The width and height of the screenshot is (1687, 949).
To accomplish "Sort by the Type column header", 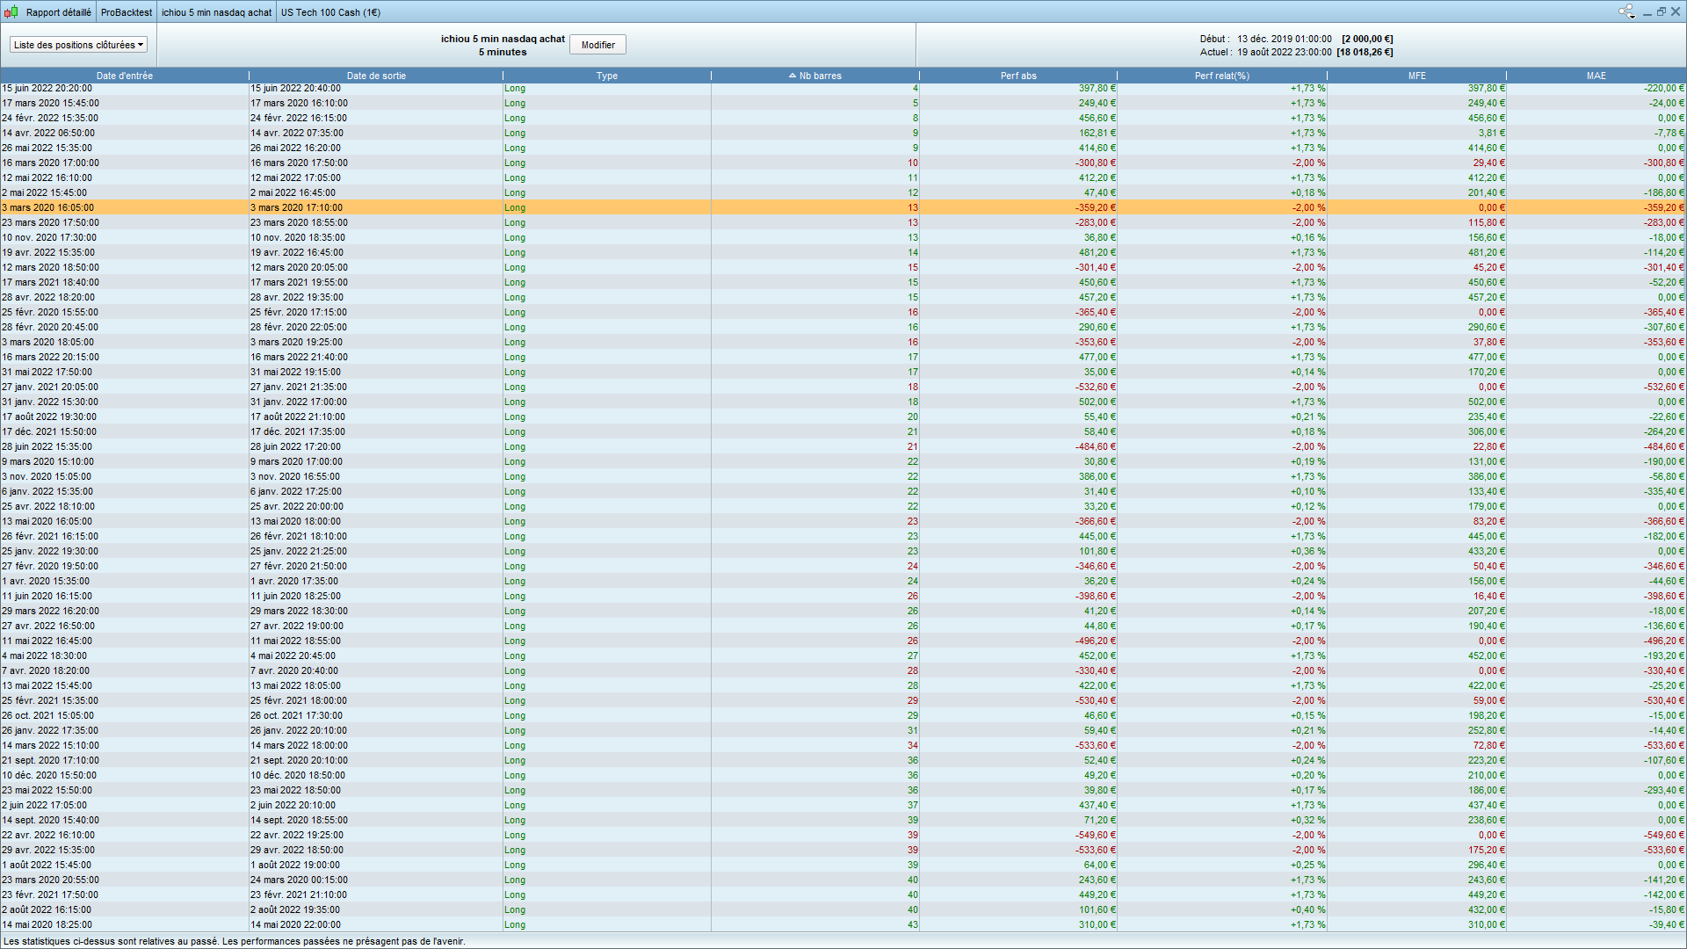I will (606, 76).
